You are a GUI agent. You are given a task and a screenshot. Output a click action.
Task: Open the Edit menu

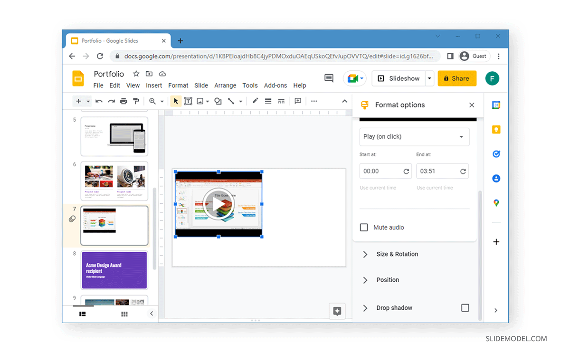[x=115, y=86]
